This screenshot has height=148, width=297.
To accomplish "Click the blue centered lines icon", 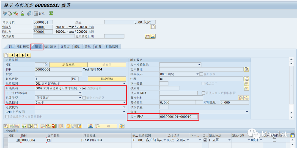I will point(90,126).
